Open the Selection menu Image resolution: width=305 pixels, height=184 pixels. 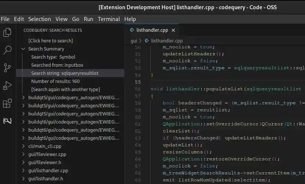pos(39,19)
